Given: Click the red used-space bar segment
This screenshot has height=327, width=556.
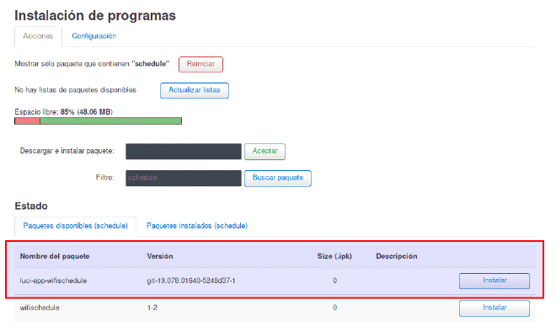Looking at the screenshot, I should tap(27, 121).
